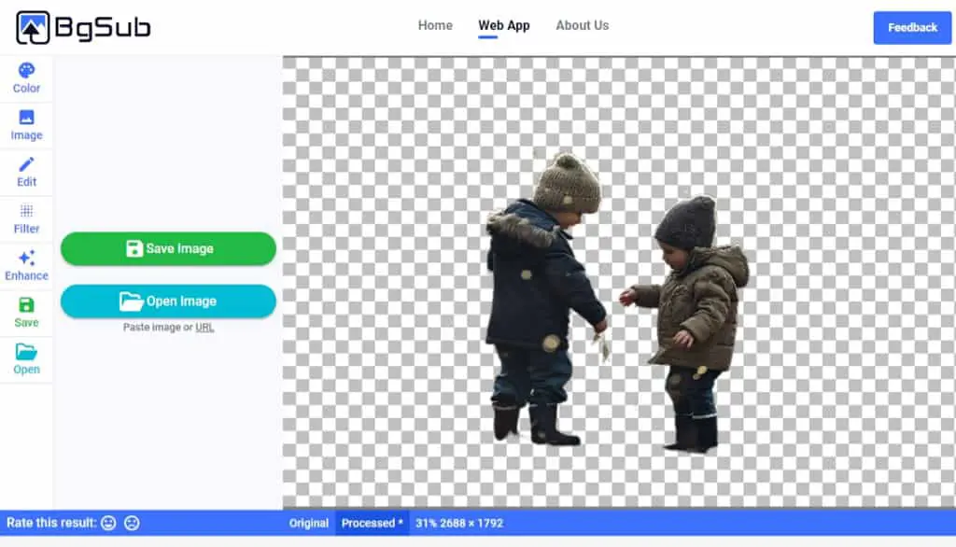Viewport: 956px width, 547px height.
Task: Click the Save sidebar icon
Action: (x=26, y=313)
